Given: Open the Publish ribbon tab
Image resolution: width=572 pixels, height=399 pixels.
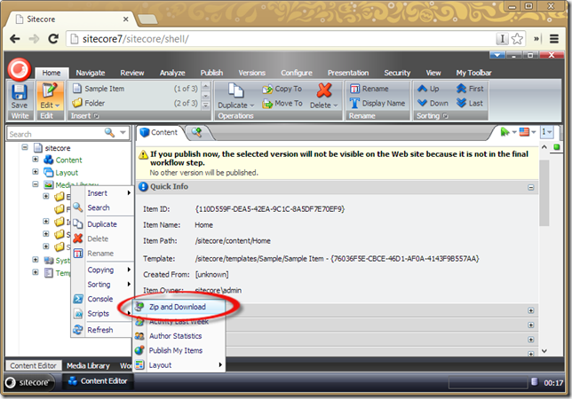Looking at the screenshot, I should point(211,73).
